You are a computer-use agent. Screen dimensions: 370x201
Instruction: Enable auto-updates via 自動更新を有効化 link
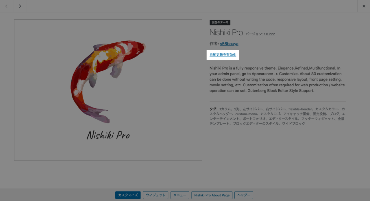[x=223, y=55]
